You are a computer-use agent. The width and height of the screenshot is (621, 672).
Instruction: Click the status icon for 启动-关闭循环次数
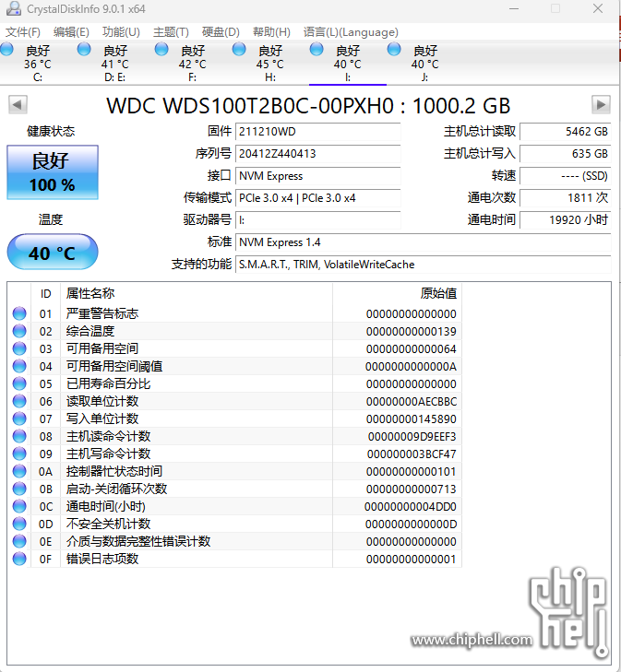19,489
